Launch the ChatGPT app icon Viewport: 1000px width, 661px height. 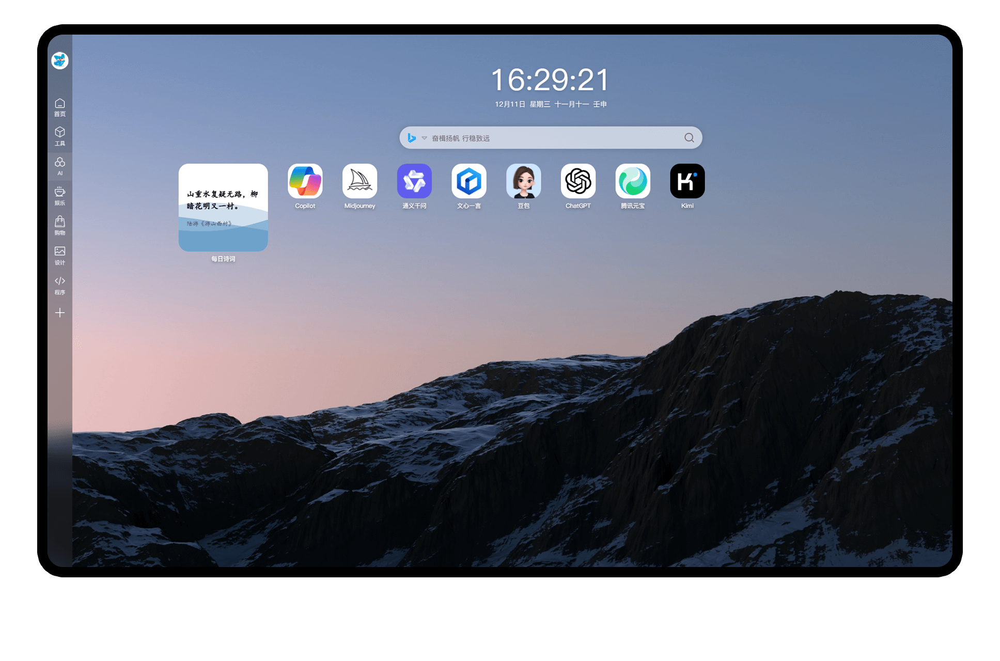pos(578,181)
